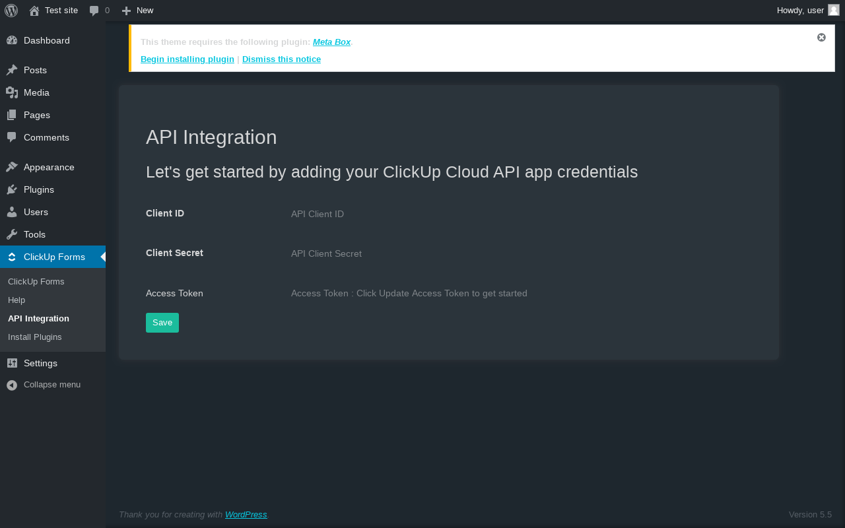Click the Dashboard gauge icon

(x=12, y=40)
